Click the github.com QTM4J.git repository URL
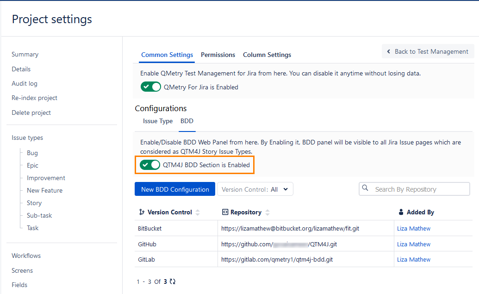The image size is (479, 294). click(279, 244)
